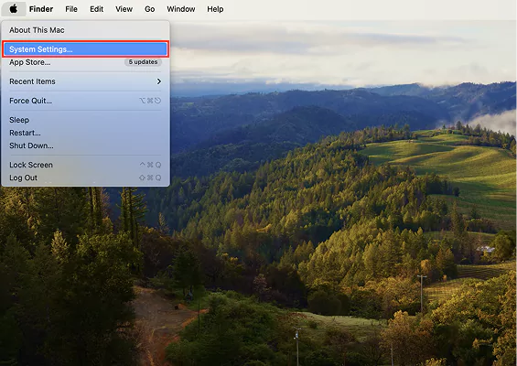Open the Go menu

click(x=150, y=9)
